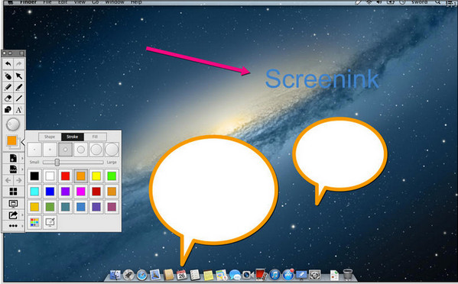The image size is (458, 284).
Task: Click the 'Large' label by the slider
Action: pyautogui.click(x=112, y=162)
